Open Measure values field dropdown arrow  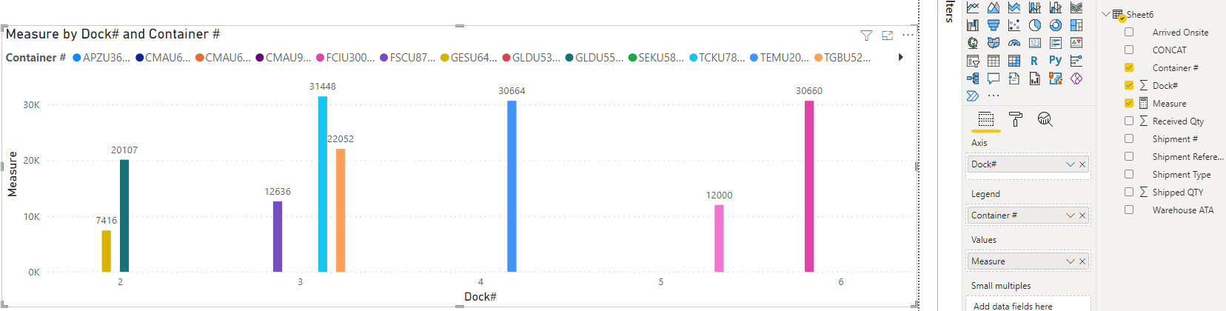click(1070, 261)
